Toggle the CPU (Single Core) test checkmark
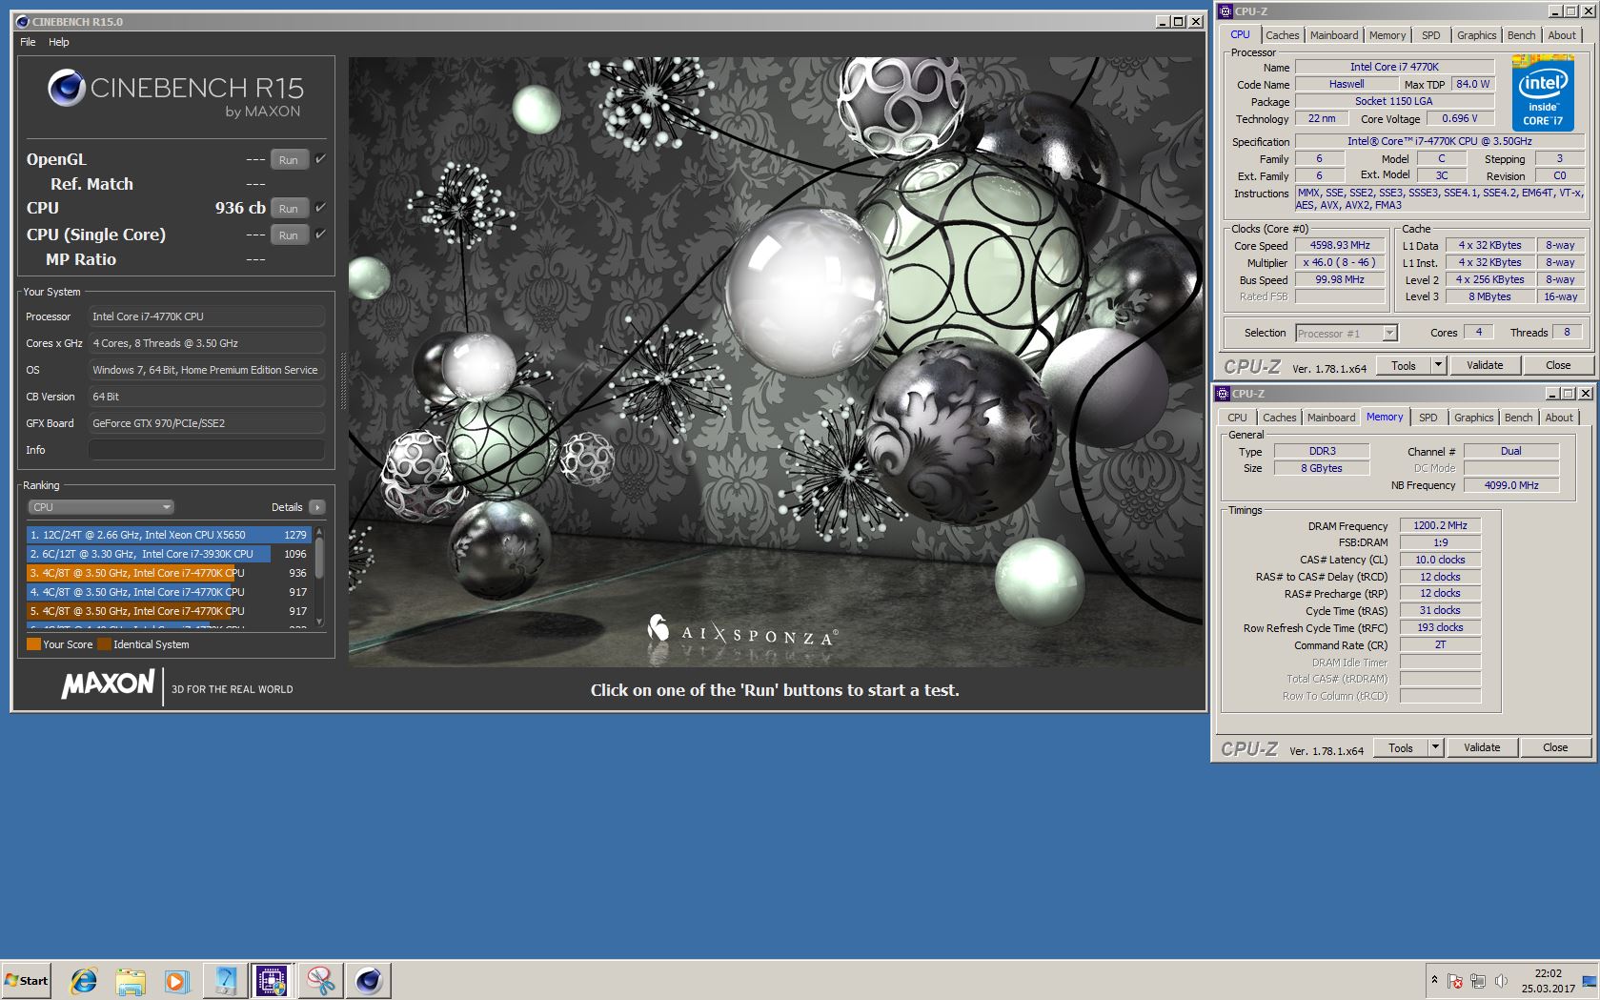Image resolution: width=1600 pixels, height=1000 pixels. (x=320, y=234)
